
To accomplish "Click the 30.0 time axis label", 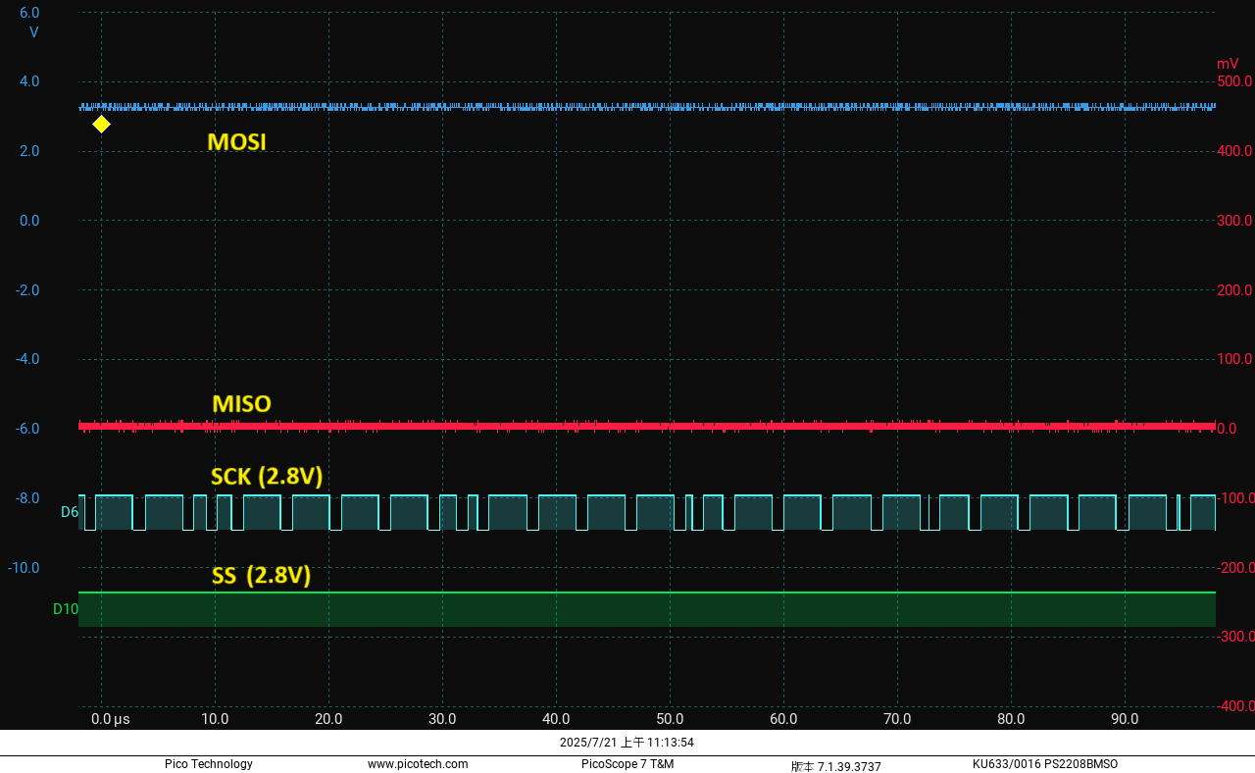I will click(442, 719).
